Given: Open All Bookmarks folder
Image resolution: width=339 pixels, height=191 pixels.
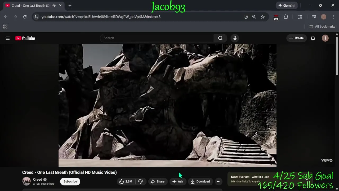Looking at the screenshot, I should (322, 27).
